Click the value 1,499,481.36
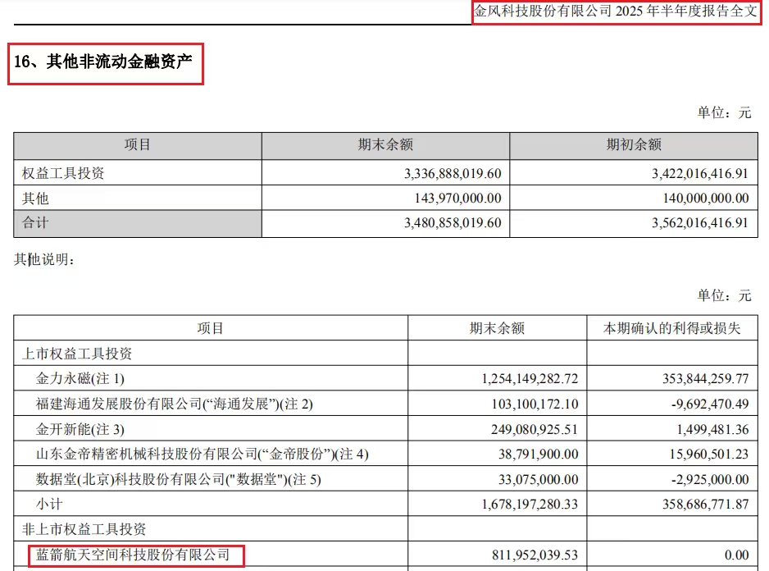Viewport: 769px width, 571px height. tap(712, 430)
